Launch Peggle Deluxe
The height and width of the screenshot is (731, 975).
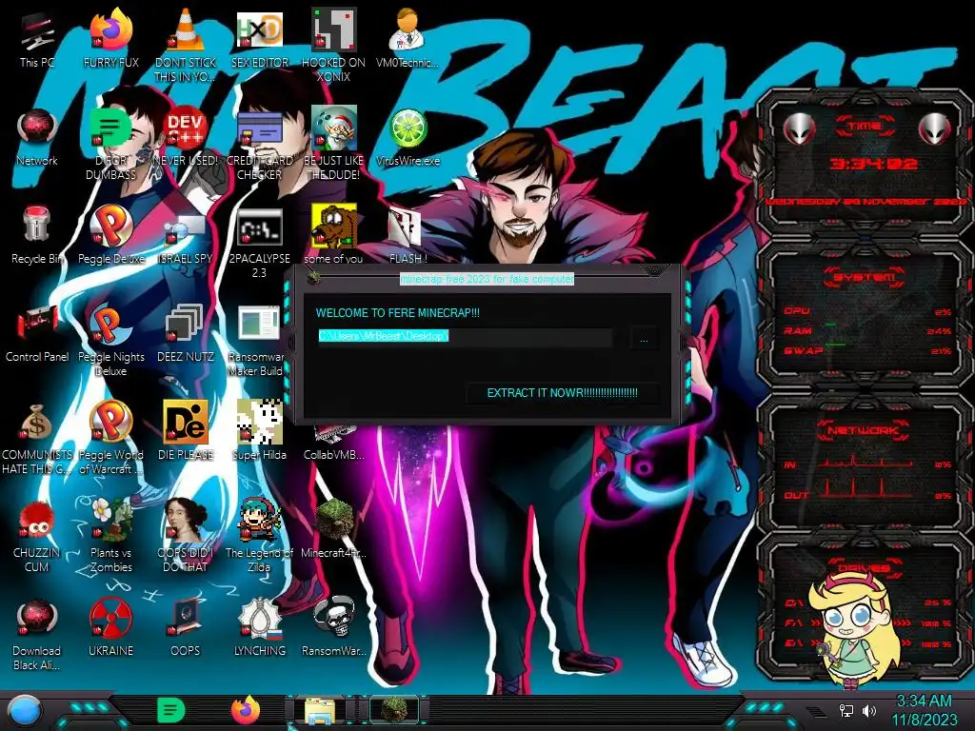(x=110, y=235)
